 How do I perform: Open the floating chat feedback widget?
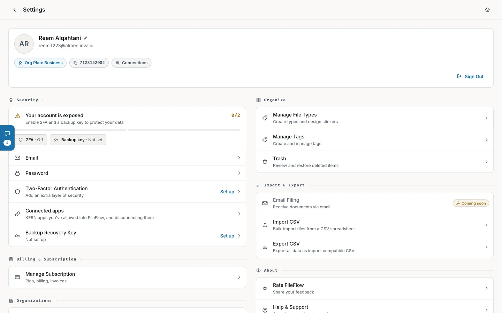point(7,138)
